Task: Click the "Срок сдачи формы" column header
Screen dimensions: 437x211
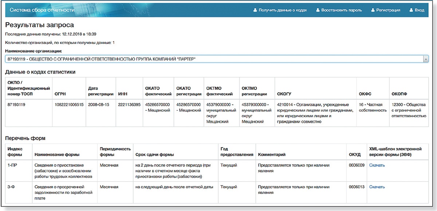Action: (x=154, y=154)
